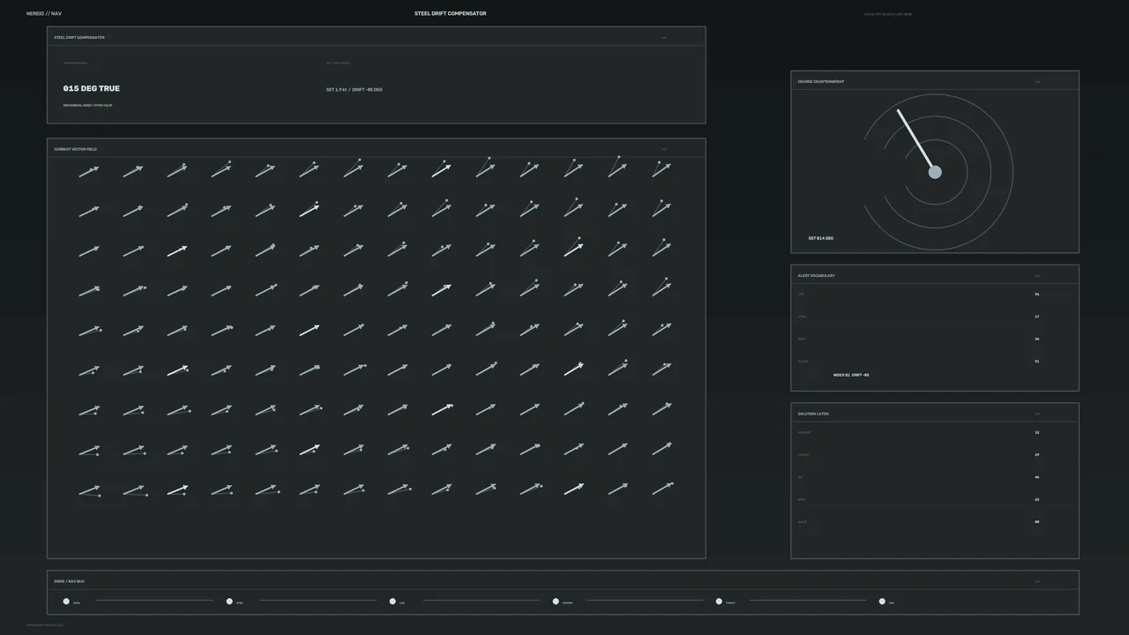This screenshot has width=1129, height=635.
Task: Select the RUDDER node on the nav bus
Action: (556, 601)
